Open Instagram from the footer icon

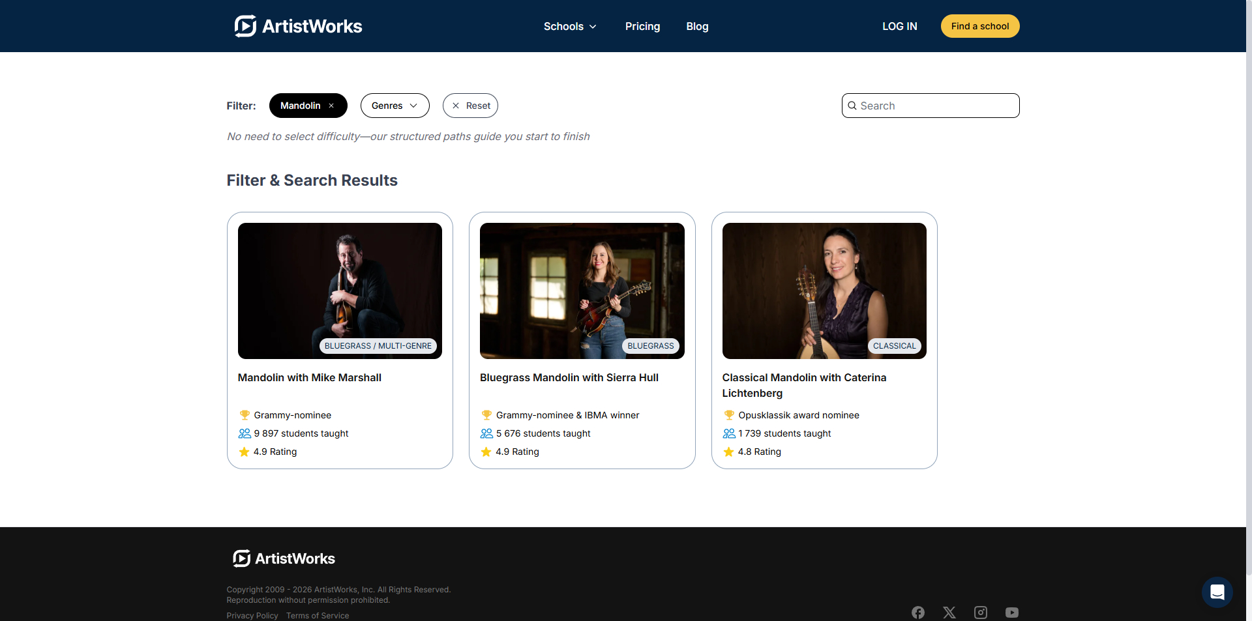[980, 613]
